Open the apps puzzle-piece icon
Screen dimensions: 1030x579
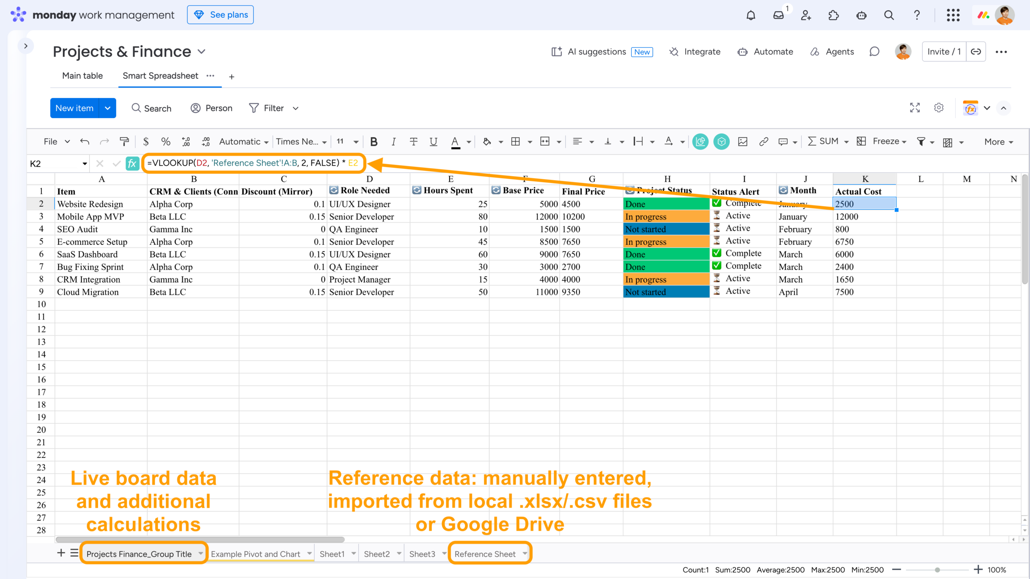point(834,15)
